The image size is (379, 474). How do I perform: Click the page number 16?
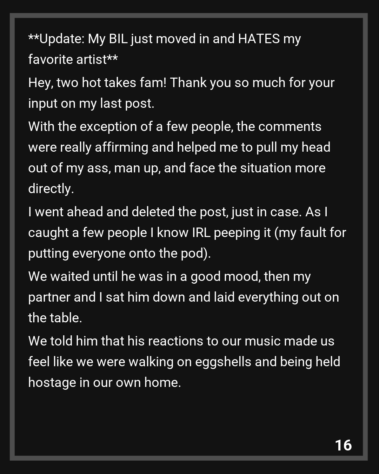tap(343, 445)
